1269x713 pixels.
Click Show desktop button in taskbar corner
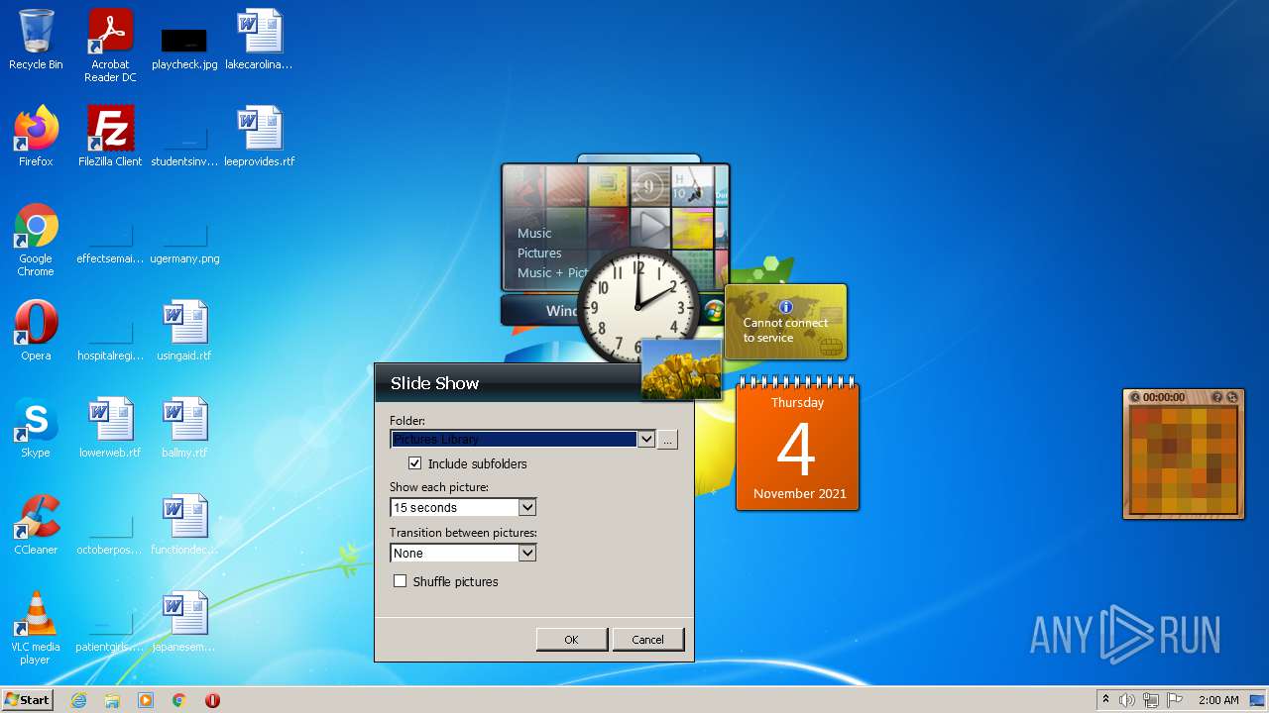pos(1257,700)
